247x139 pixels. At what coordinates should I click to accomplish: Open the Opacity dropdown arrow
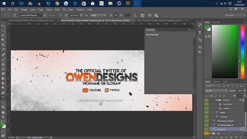point(245,91)
